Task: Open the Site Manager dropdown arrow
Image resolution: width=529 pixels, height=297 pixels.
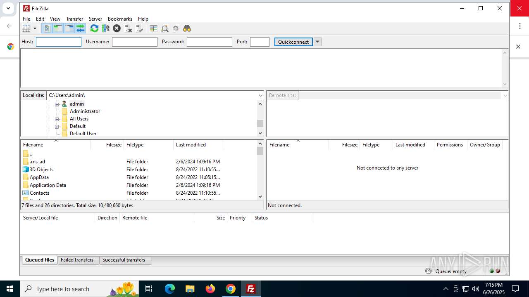Action: (x=35, y=28)
